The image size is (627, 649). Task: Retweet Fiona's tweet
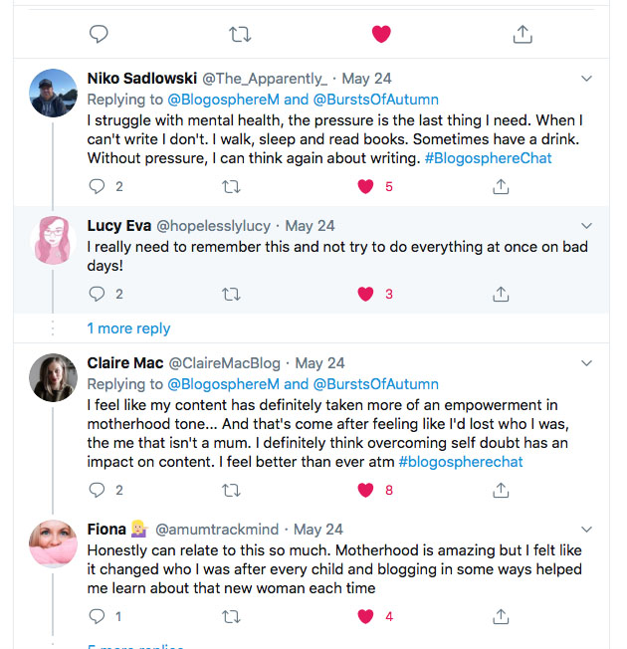click(x=231, y=617)
